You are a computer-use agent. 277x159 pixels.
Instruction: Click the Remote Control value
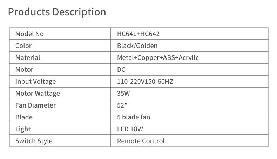tap(141, 141)
